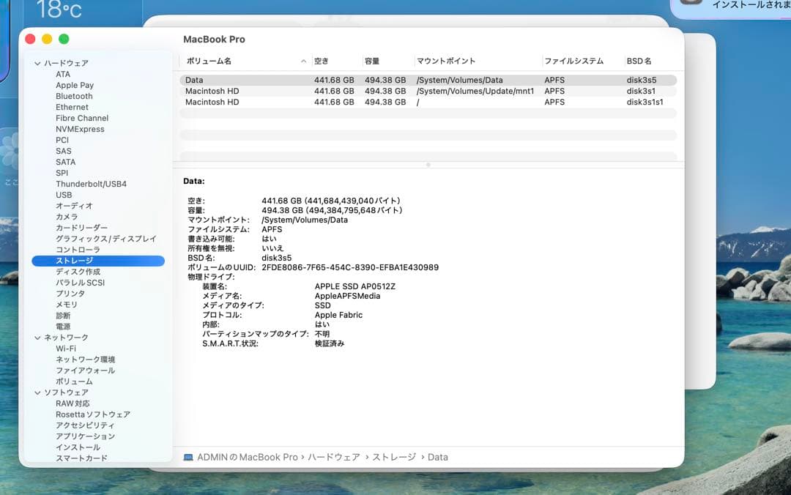Screen dimensions: 791x495
Task: Click Data in the path bar
Action: 438,457
